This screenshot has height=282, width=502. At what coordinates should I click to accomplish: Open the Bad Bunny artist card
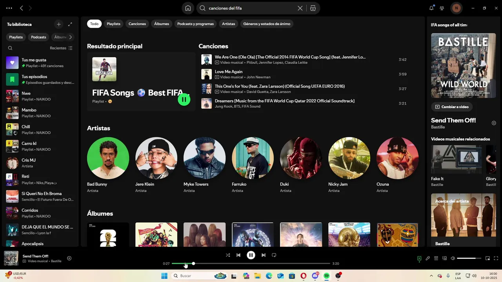pos(108,165)
